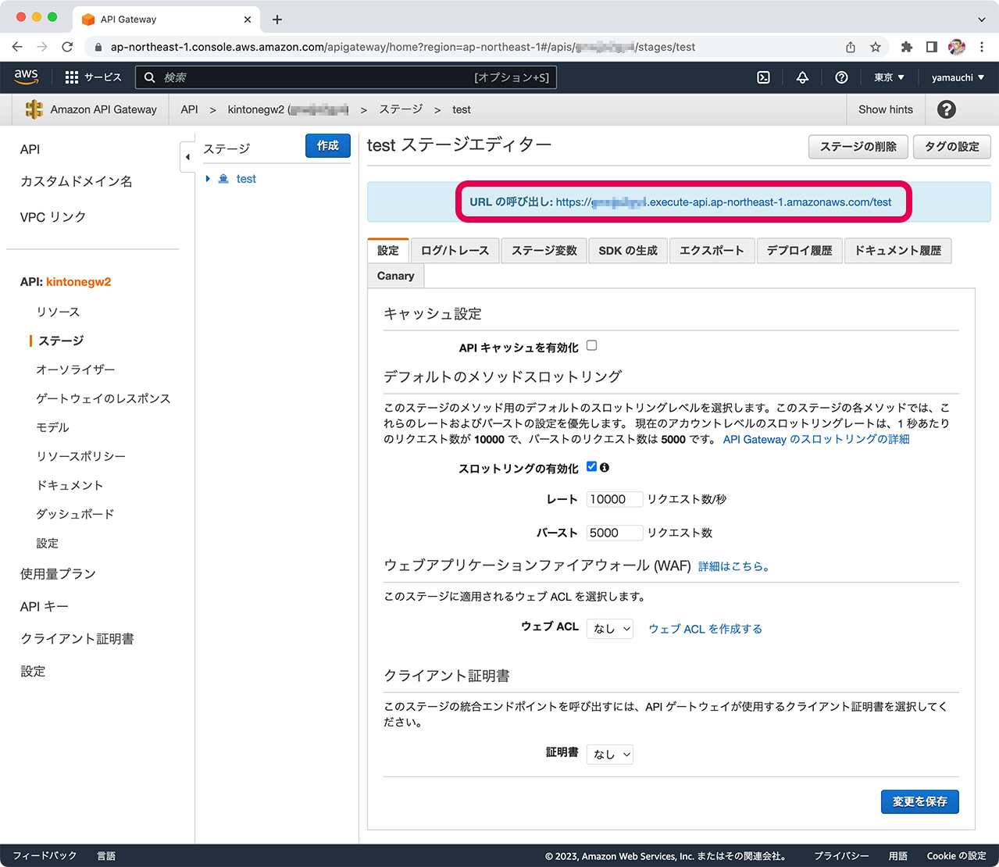Viewport: 999px width, 867px height.
Task: Open ダッシュボード in the sidebar
Action: [x=75, y=514]
